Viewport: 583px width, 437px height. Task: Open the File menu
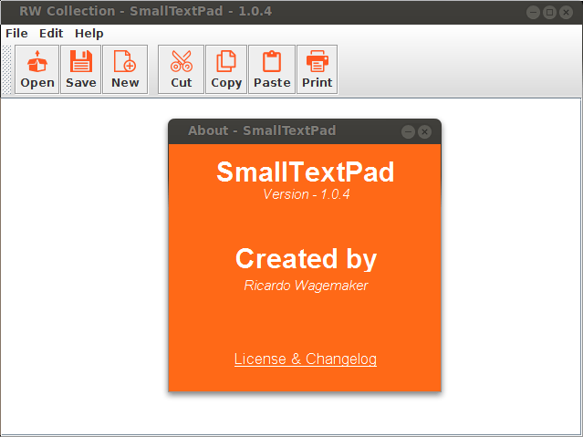pos(16,34)
